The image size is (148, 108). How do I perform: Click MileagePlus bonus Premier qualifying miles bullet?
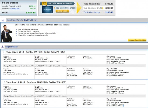pyautogui.click(x=33, y=35)
